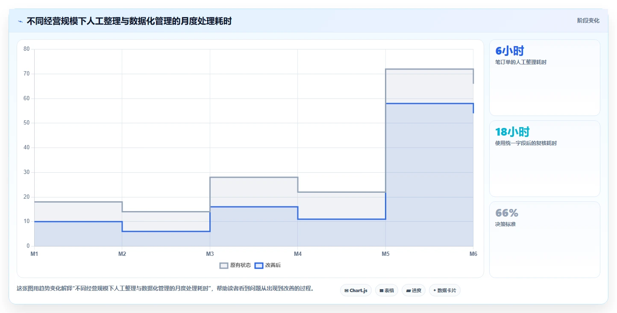Click the 笔订单的人工整理耗时 caption
The width and height of the screenshot is (617, 313).
pos(521,62)
